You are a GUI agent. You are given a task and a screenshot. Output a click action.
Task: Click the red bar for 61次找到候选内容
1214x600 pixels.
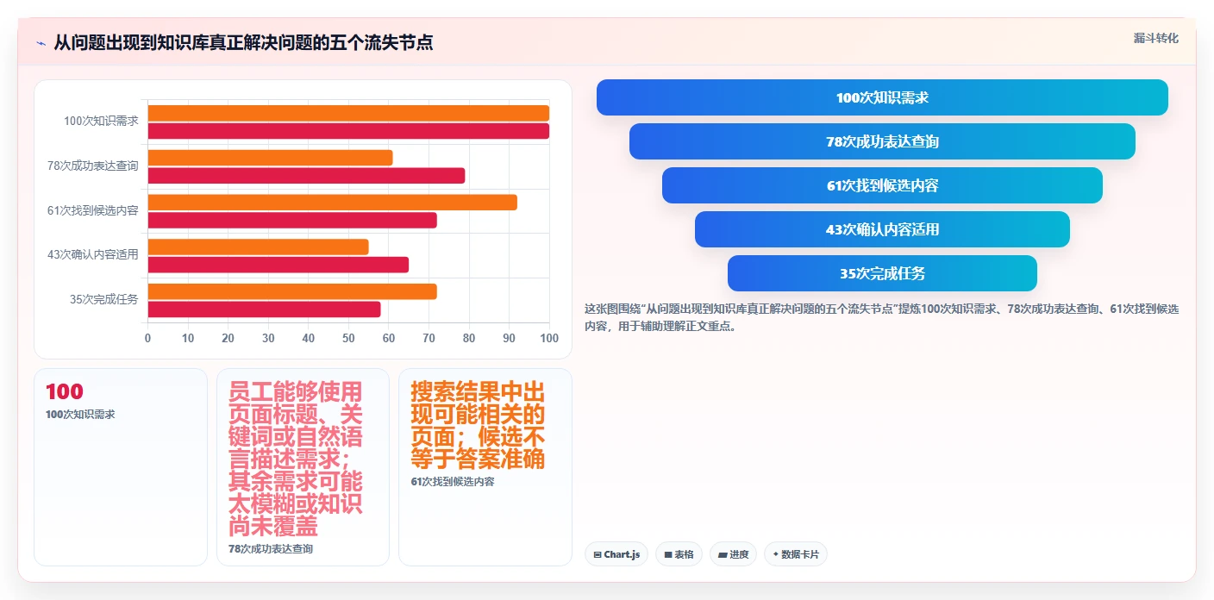292,220
